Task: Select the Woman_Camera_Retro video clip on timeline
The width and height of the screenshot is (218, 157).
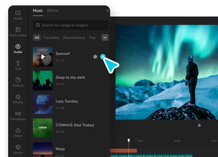Action: tap(151, 156)
